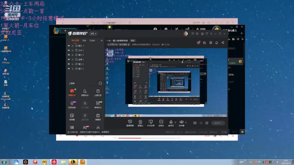The image size is (294, 165).
Task: Open the hamburger menu in companion title bar
Action: click(211, 34)
